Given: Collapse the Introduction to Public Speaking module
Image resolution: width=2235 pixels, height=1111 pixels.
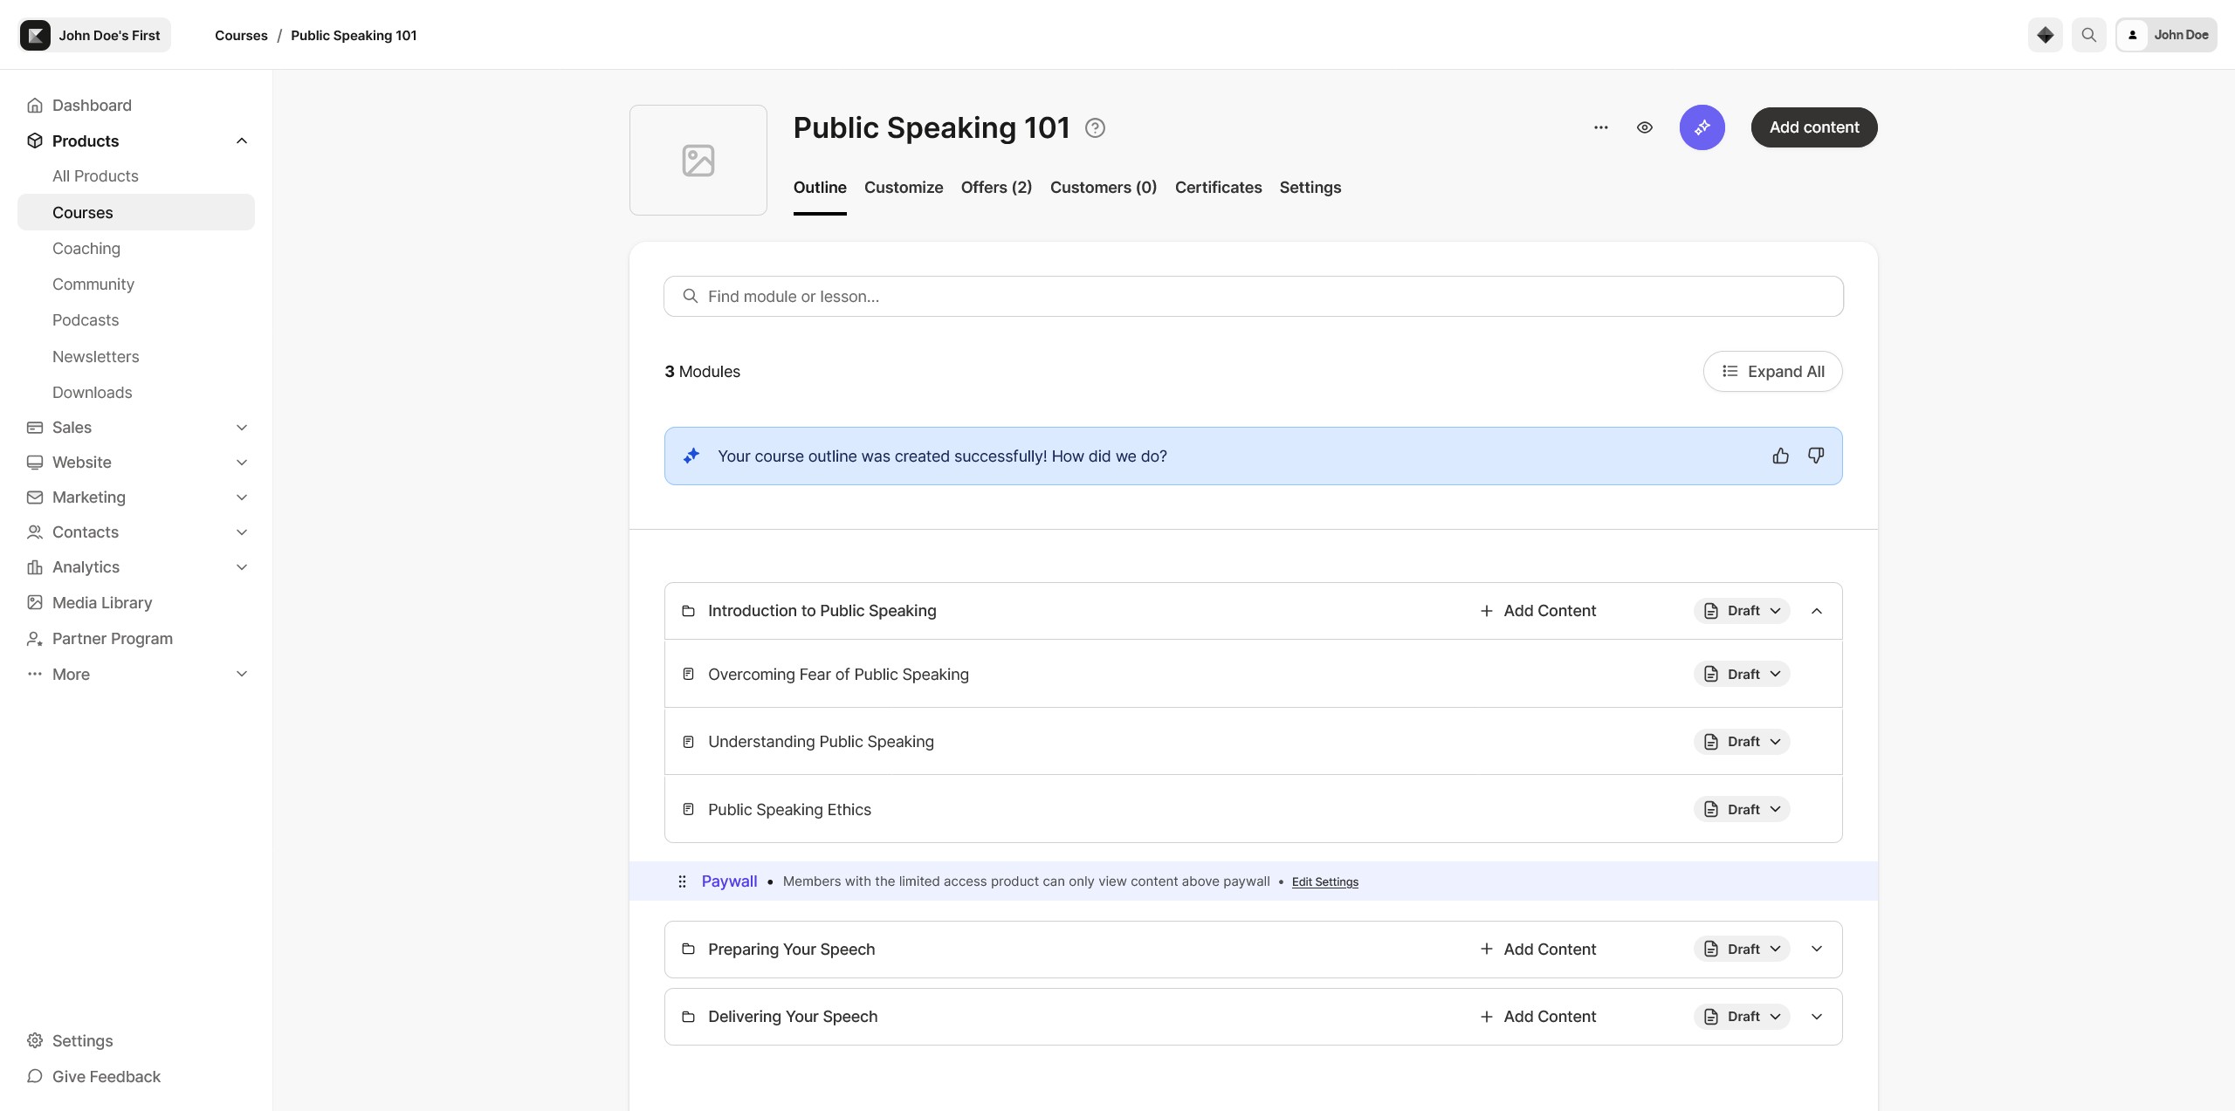Looking at the screenshot, I should coord(1817,611).
